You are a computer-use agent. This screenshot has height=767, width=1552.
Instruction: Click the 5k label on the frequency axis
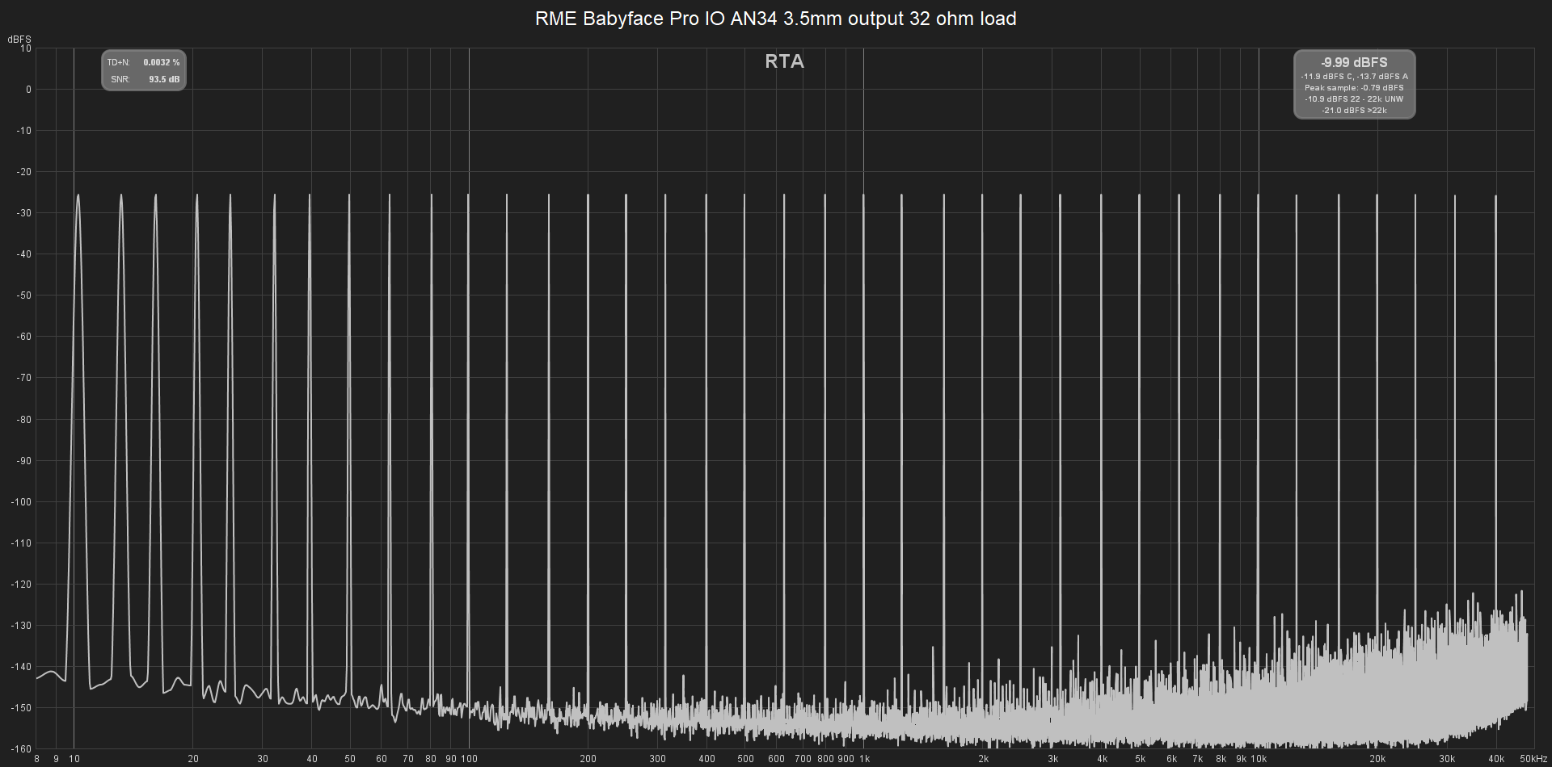[x=1140, y=759]
